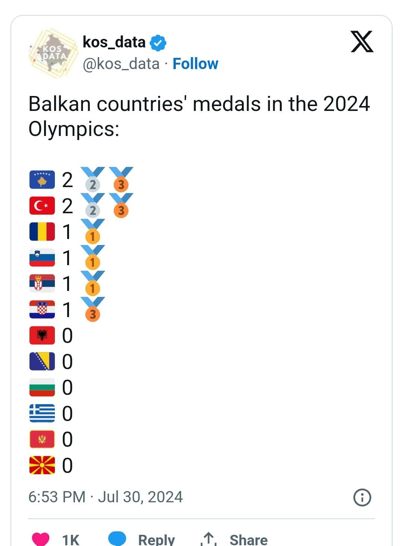
Task: Like the tweet with heart icon
Action: [41, 539]
